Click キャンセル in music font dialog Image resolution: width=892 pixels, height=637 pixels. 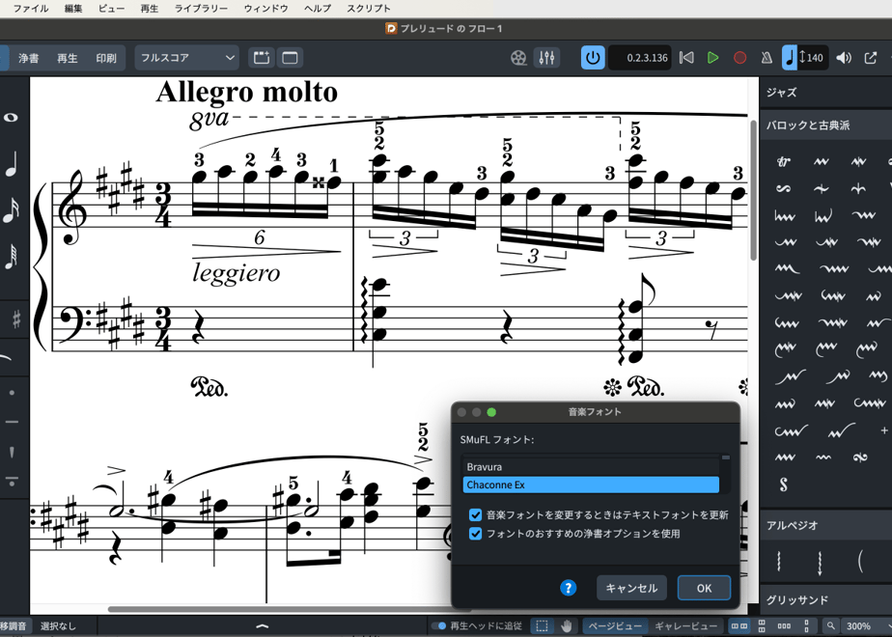point(631,588)
